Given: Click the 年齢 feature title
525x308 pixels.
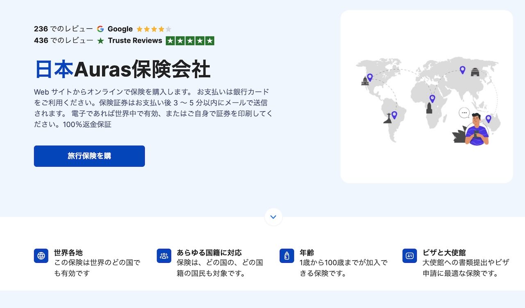Looking at the screenshot, I should point(307,253).
